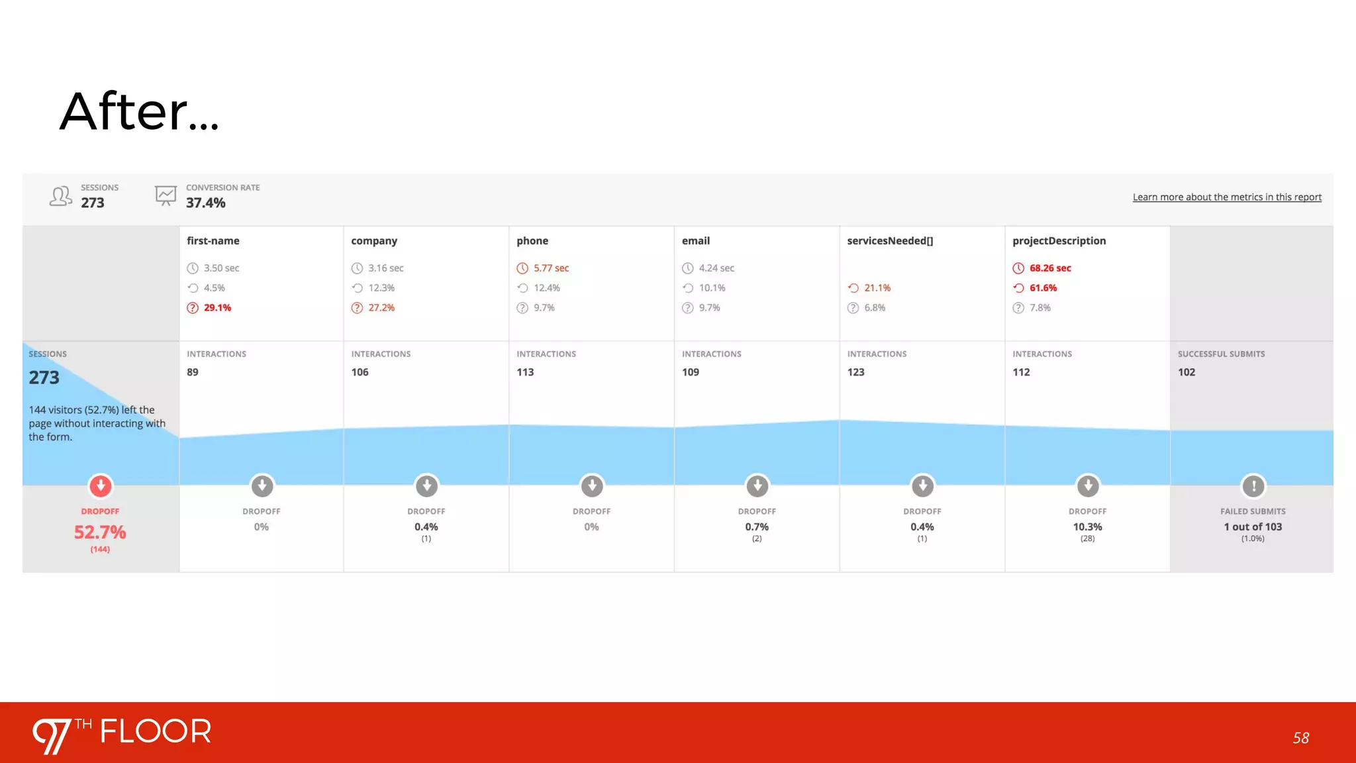This screenshot has width=1356, height=763.
Task: Click the failed submits exclamation icon
Action: click(1253, 486)
